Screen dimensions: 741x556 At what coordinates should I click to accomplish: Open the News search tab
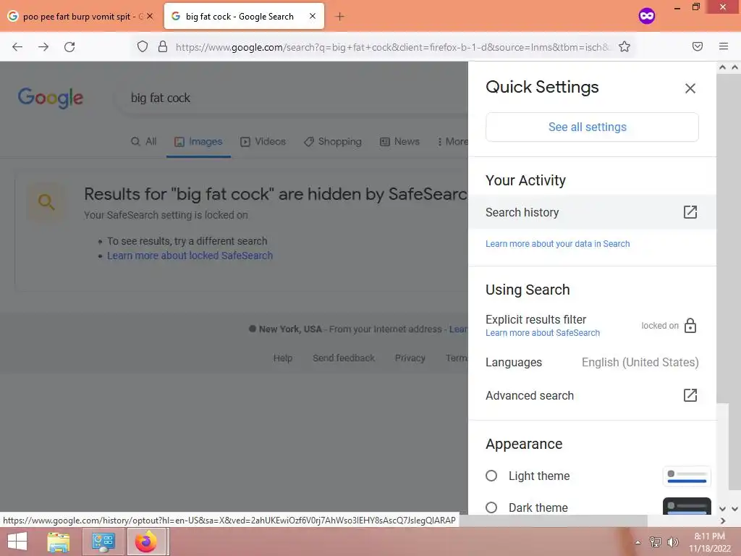(x=399, y=141)
